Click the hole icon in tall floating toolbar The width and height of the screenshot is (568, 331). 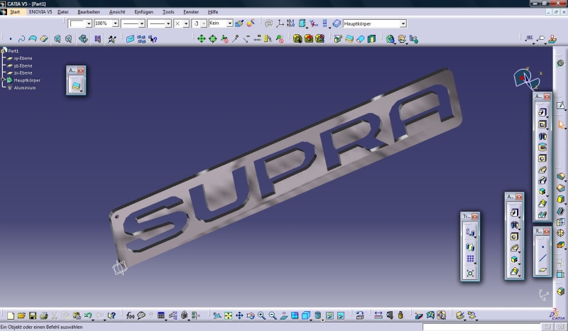click(x=542, y=158)
